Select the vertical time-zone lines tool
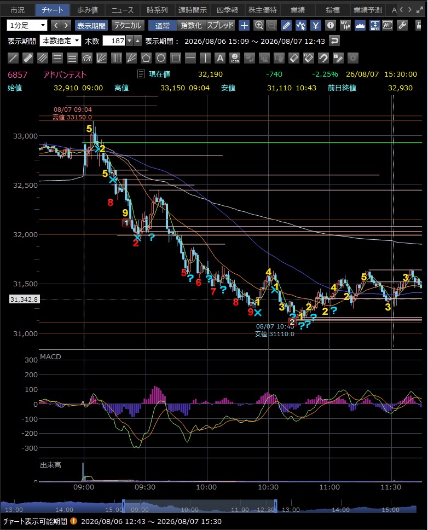This screenshot has width=428, height=530. pyautogui.click(x=117, y=58)
